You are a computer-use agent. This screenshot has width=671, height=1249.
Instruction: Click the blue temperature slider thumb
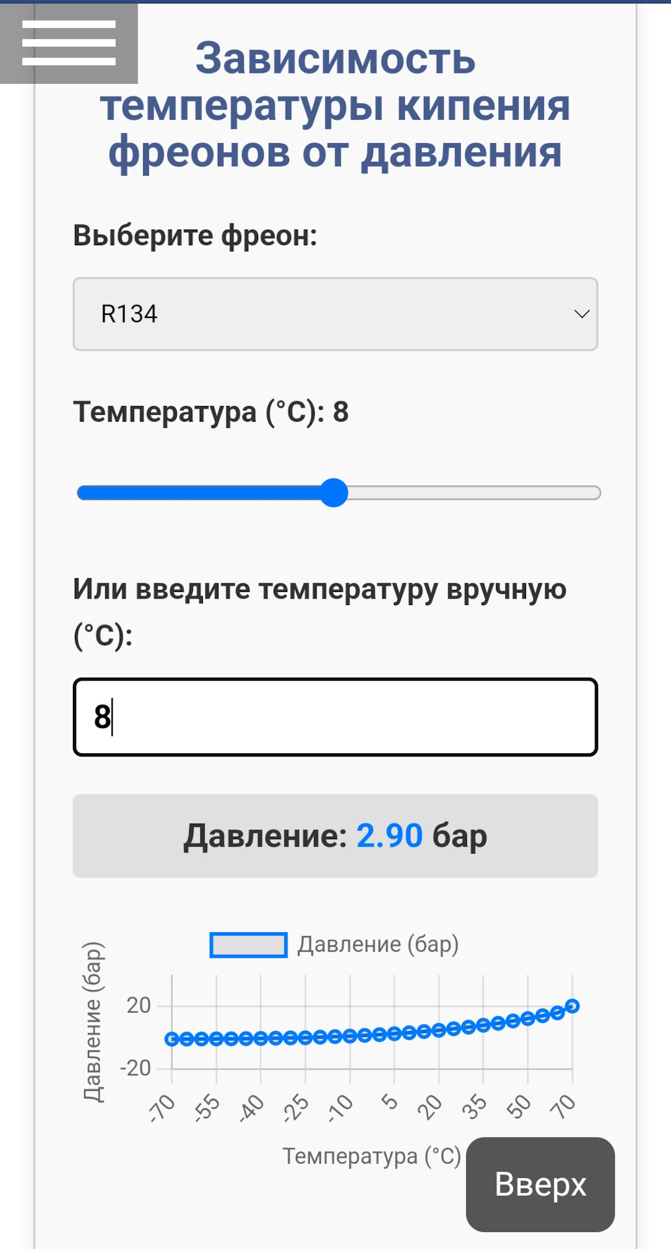[334, 492]
